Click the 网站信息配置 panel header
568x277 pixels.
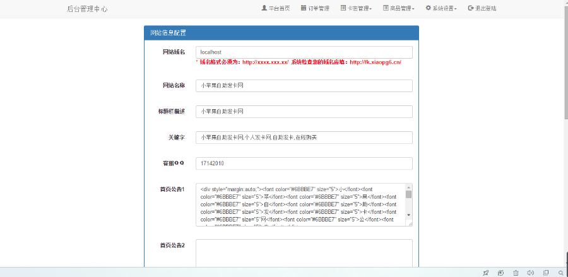(x=281, y=33)
